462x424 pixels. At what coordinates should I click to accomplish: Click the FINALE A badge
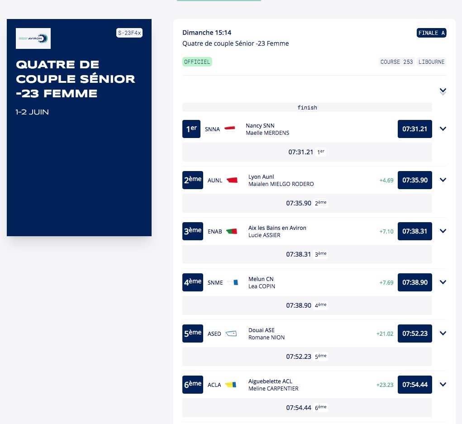click(431, 33)
